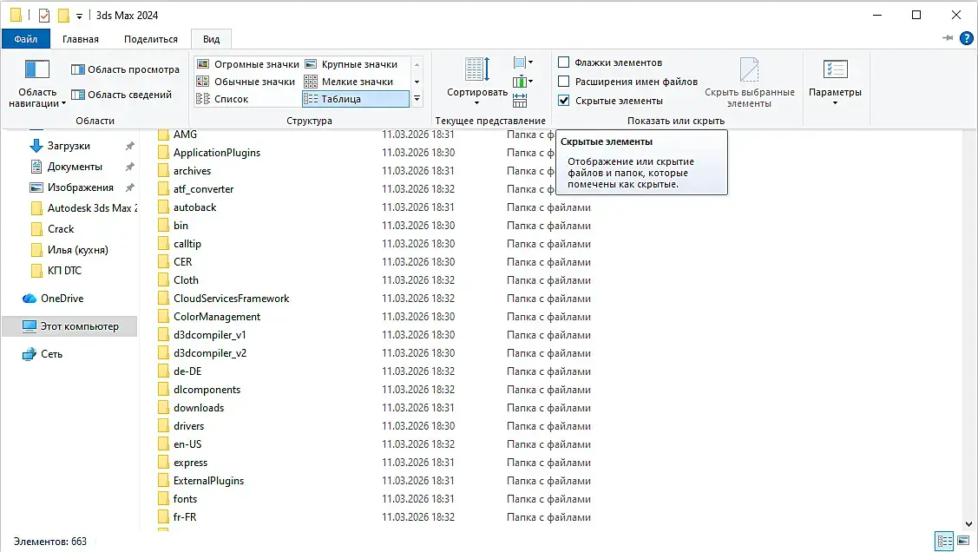This screenshot has height=552, width=978.
Task: Click the new folder icon in title bar
Action: coord(63,15)
